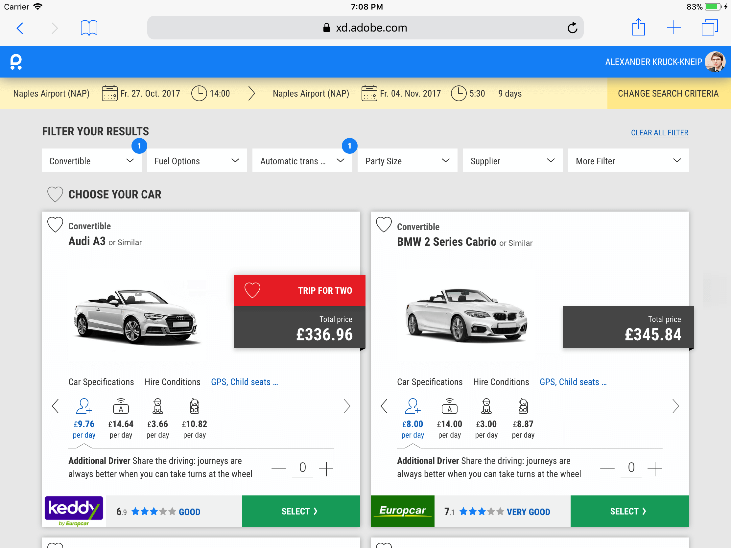Open the Convertible filter dropdown
Image resolution: width=731 pixels, height=548 pixels.
point(92,161)
